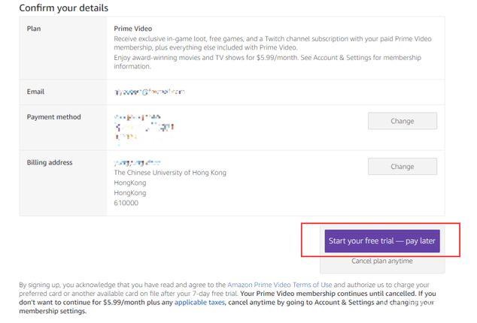Click the 610000 postal code

(x=126, y=203)
